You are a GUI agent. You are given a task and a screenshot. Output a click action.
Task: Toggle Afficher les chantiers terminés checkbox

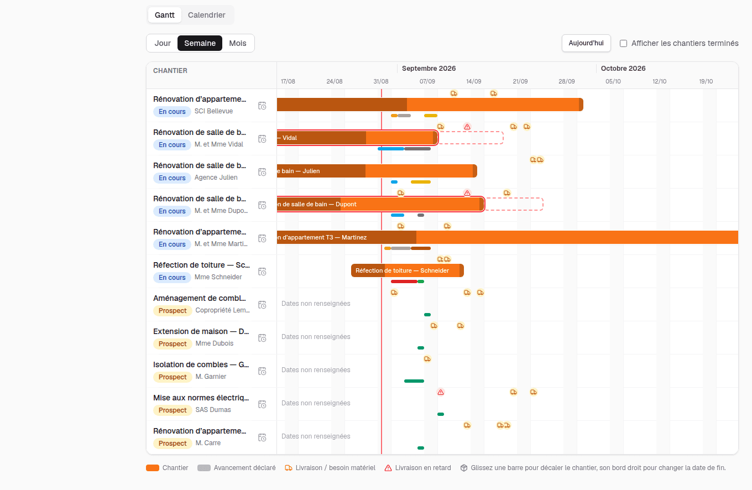624,43
